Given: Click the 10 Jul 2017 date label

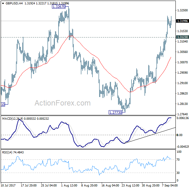Looking at the screenshot, I should [x=8, y=186].
